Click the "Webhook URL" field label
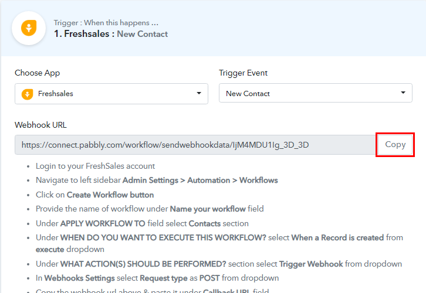Screen dimensions: 426x293 pos(40,125)
